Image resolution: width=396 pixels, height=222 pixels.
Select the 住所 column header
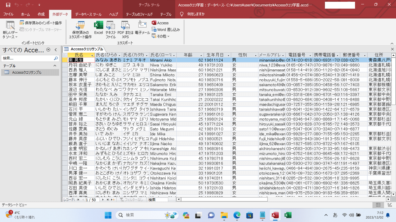(x=379, y=55)
